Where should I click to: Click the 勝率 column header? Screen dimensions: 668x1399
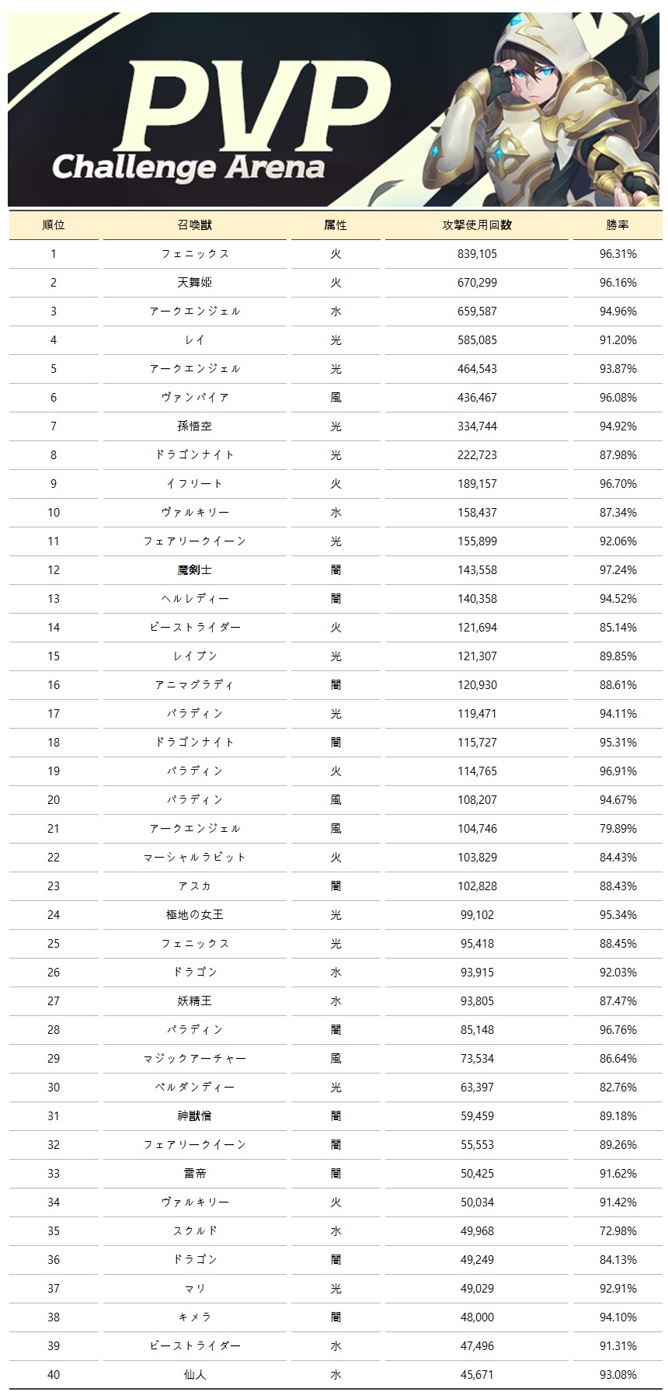click(x=618, y=225)
